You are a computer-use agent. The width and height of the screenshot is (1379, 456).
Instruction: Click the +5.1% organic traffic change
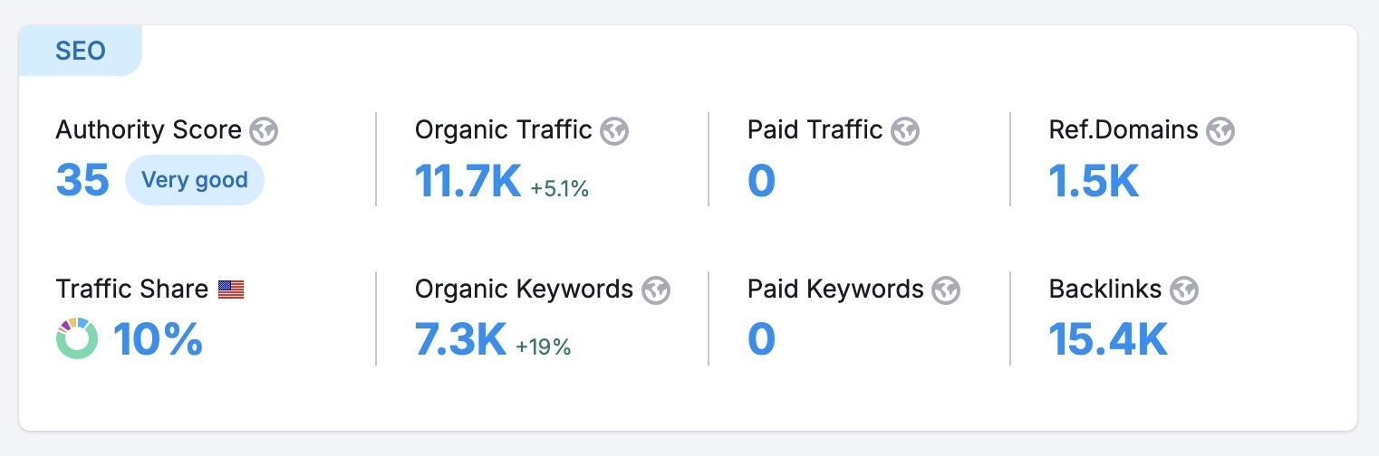point(560,188)
